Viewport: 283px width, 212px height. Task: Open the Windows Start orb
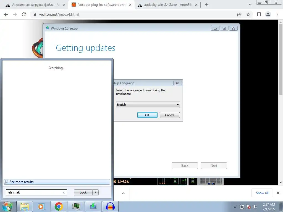pos(7,206)
